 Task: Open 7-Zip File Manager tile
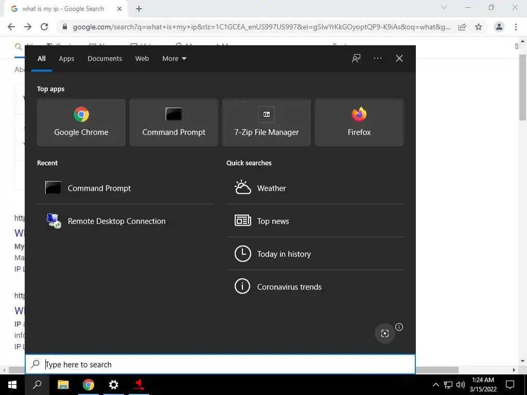(x=267, y=122)
